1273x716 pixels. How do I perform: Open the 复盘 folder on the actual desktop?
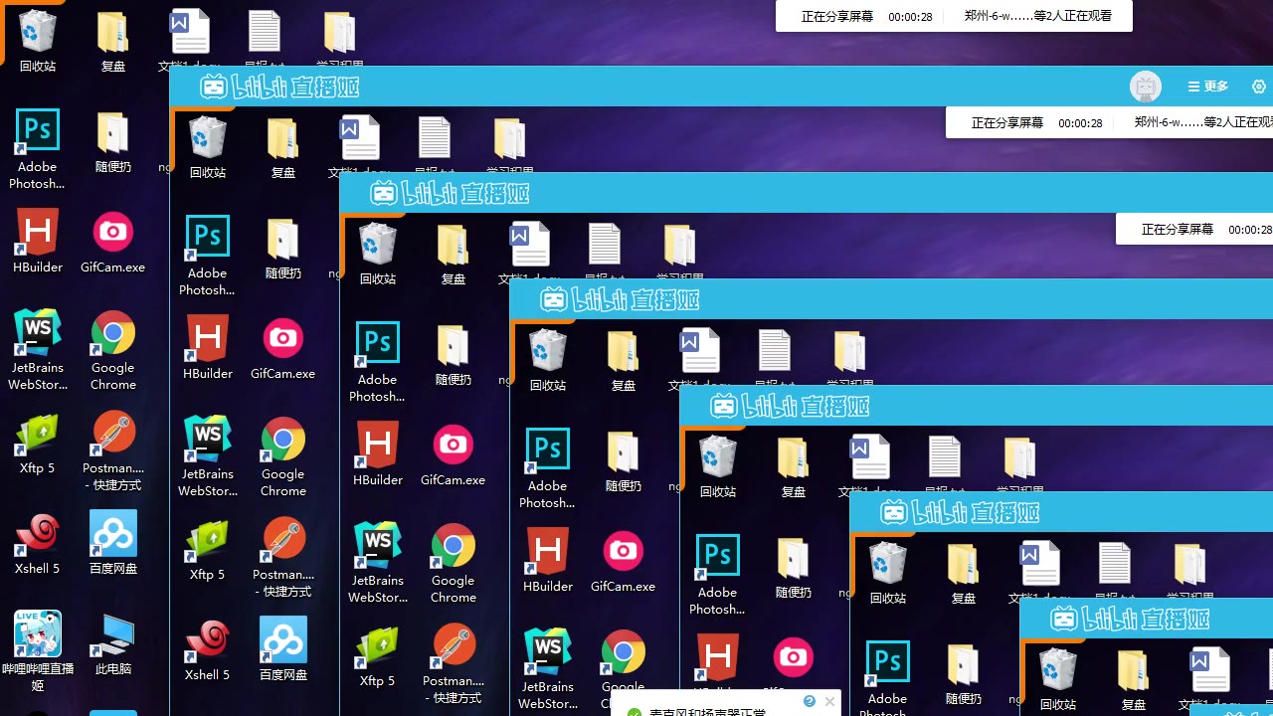pyautogui.click(x=113, y=40)
